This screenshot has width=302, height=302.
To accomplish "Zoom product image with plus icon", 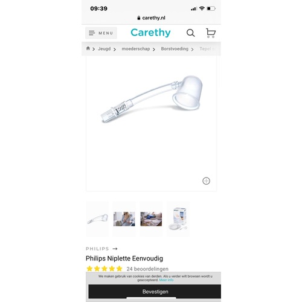I will (x=206, y=181).
